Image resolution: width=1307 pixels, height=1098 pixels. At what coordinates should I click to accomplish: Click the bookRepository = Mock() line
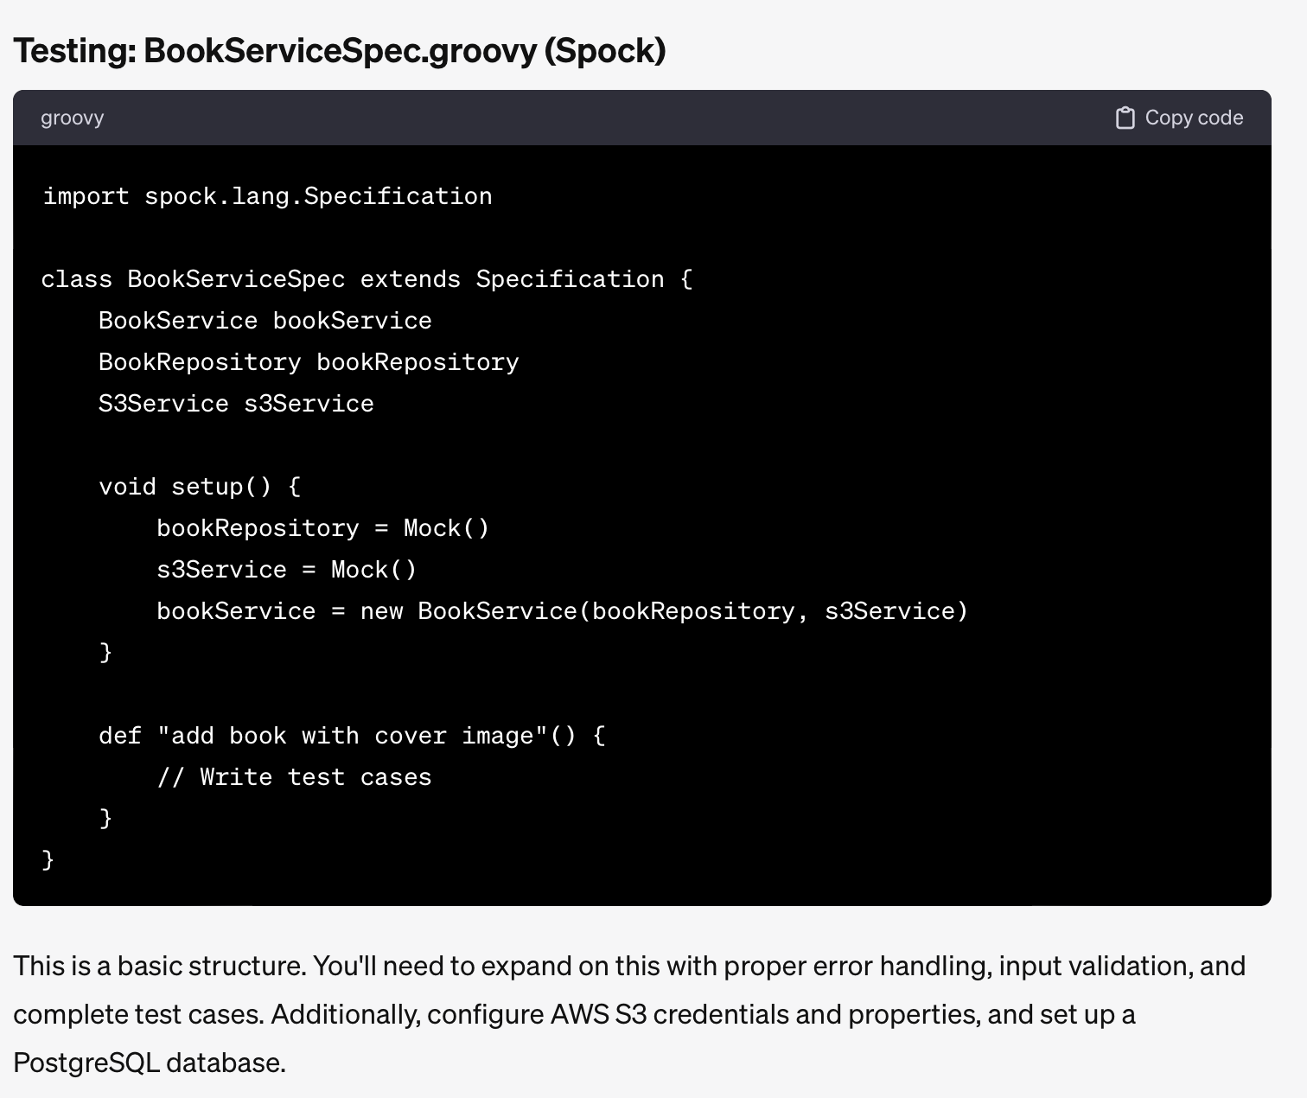coord(322,528)
